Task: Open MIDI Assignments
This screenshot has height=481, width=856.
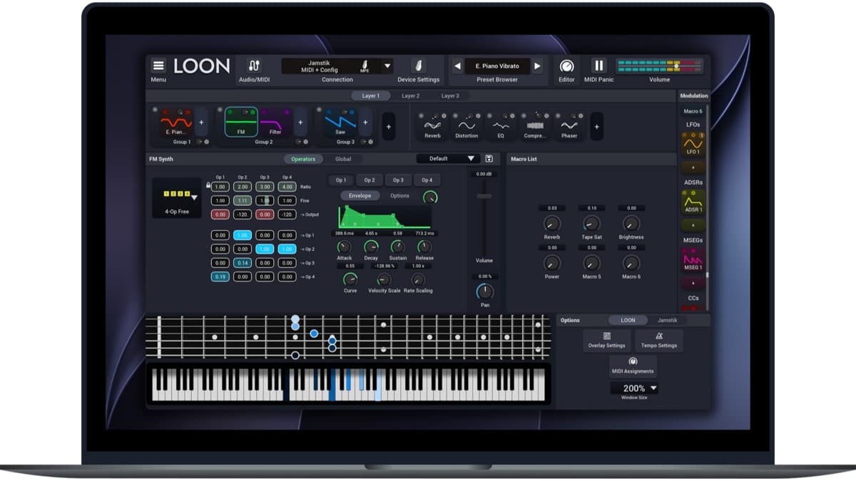Action: (633, 366)
